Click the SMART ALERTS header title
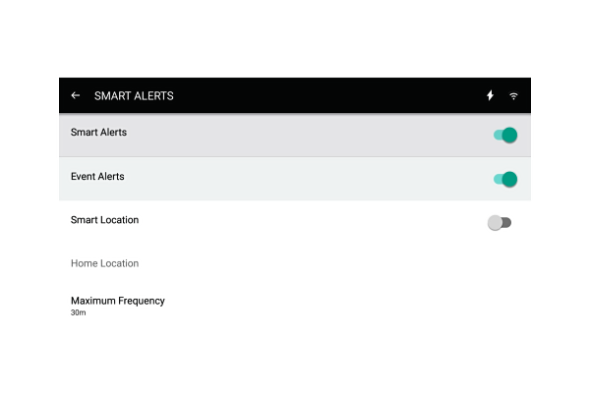Screen dimensions: 590x393 click(x=134, y=96)
